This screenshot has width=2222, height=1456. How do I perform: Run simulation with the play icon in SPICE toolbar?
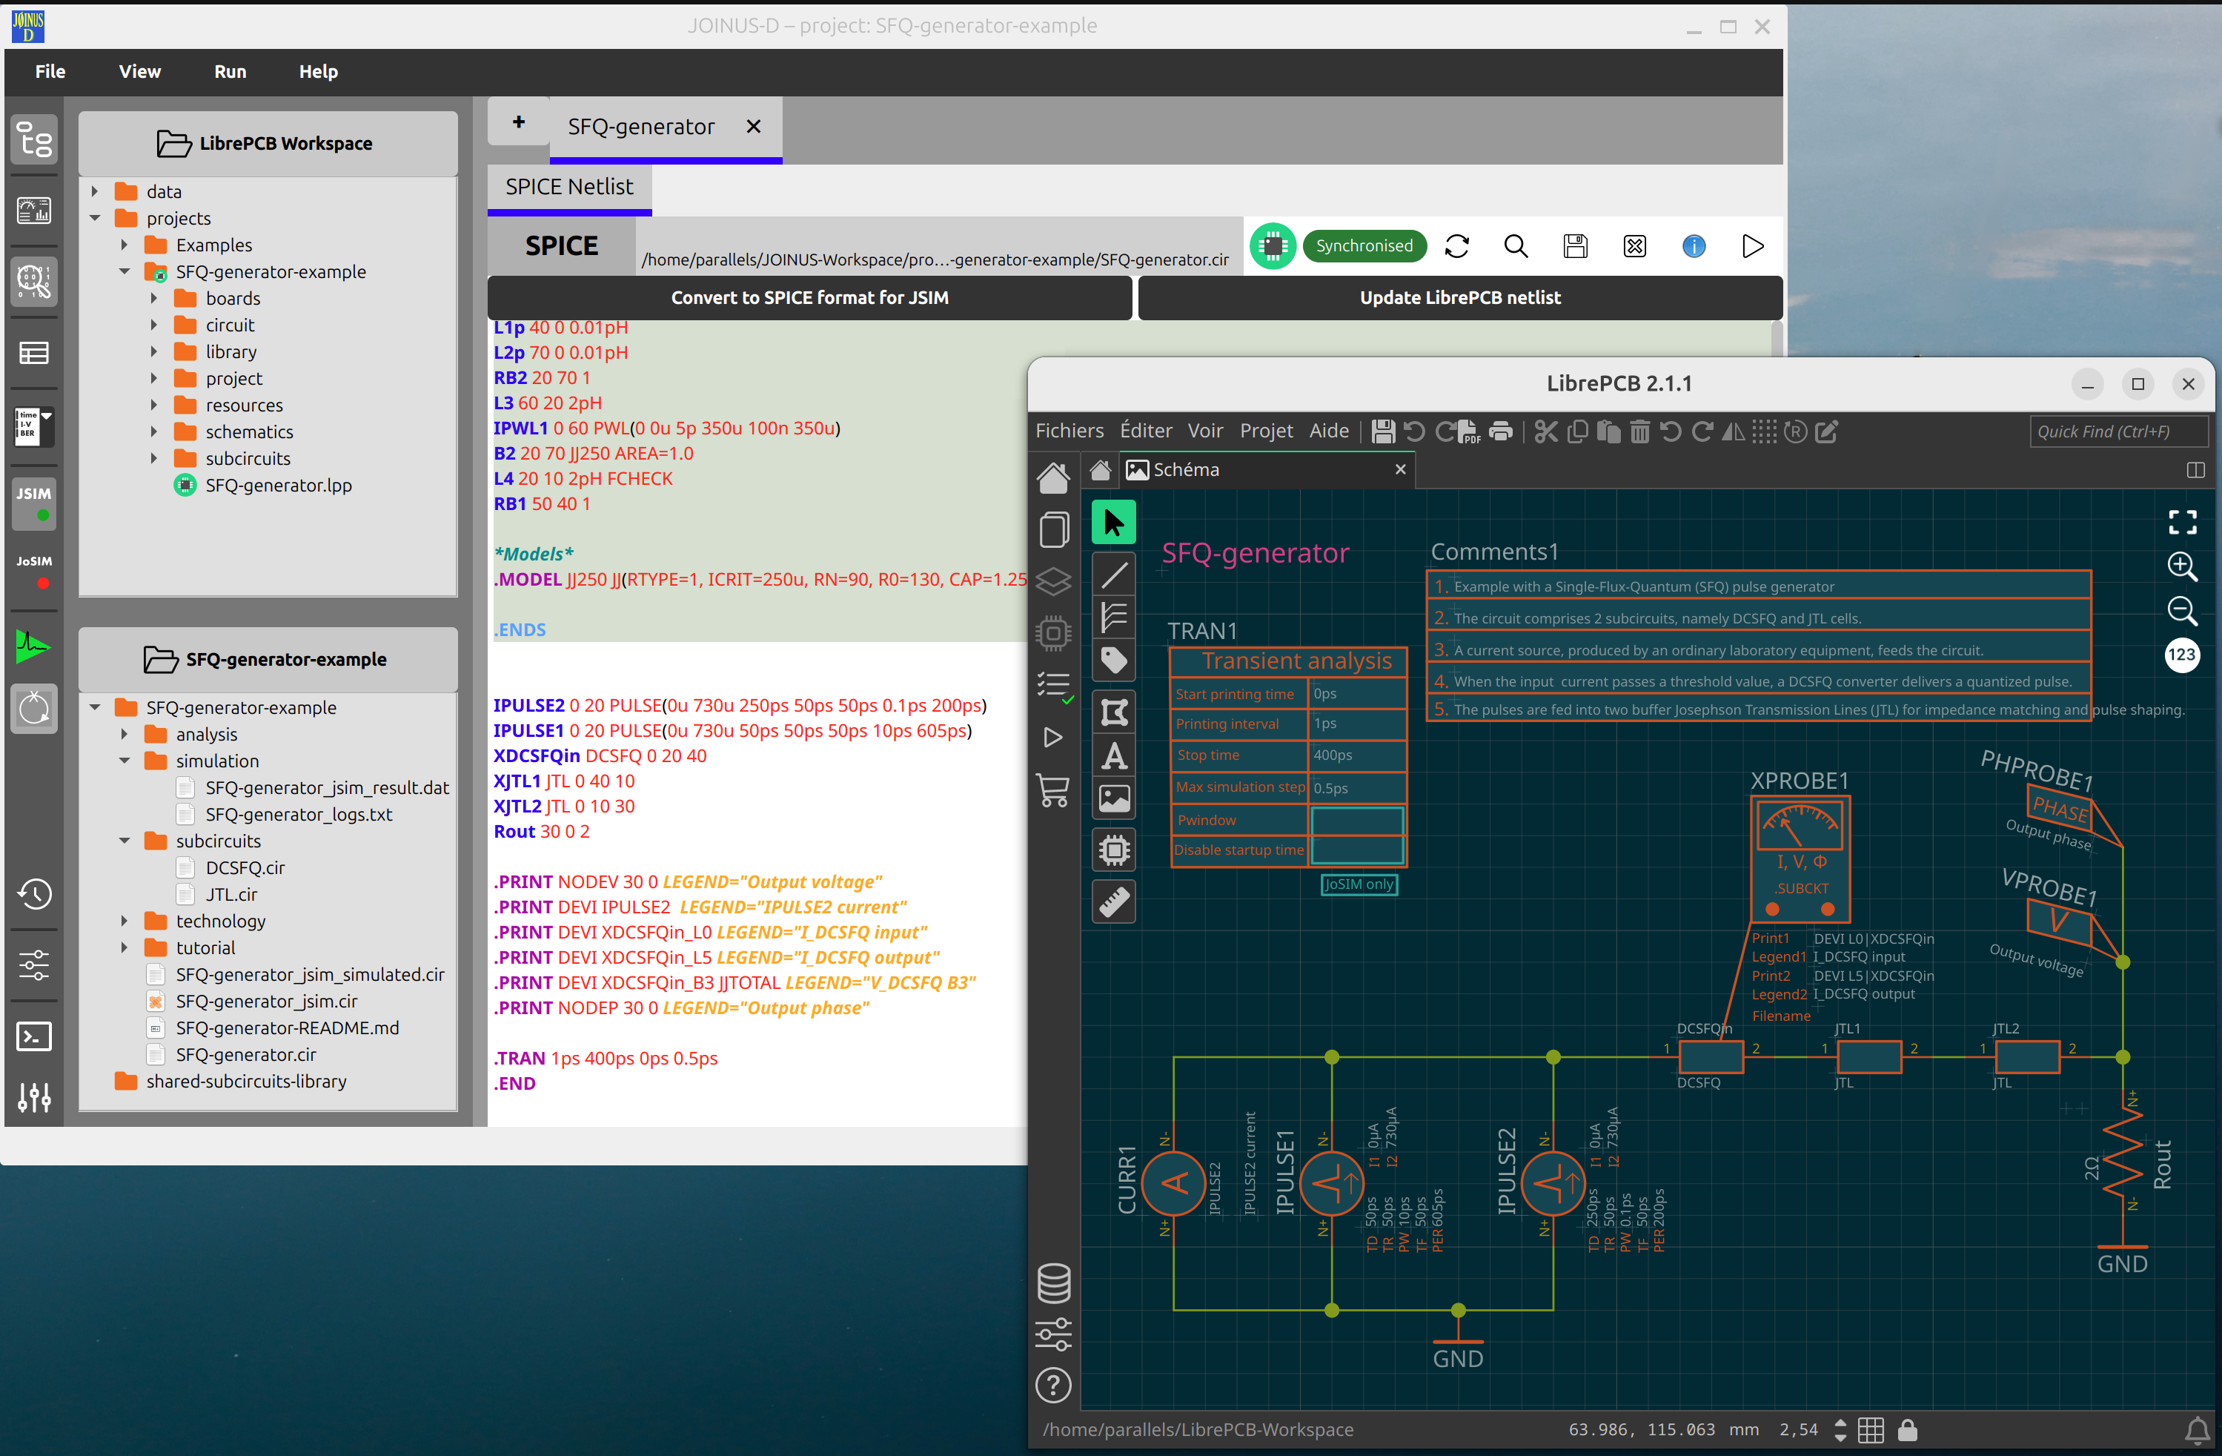coord(1752,247)
